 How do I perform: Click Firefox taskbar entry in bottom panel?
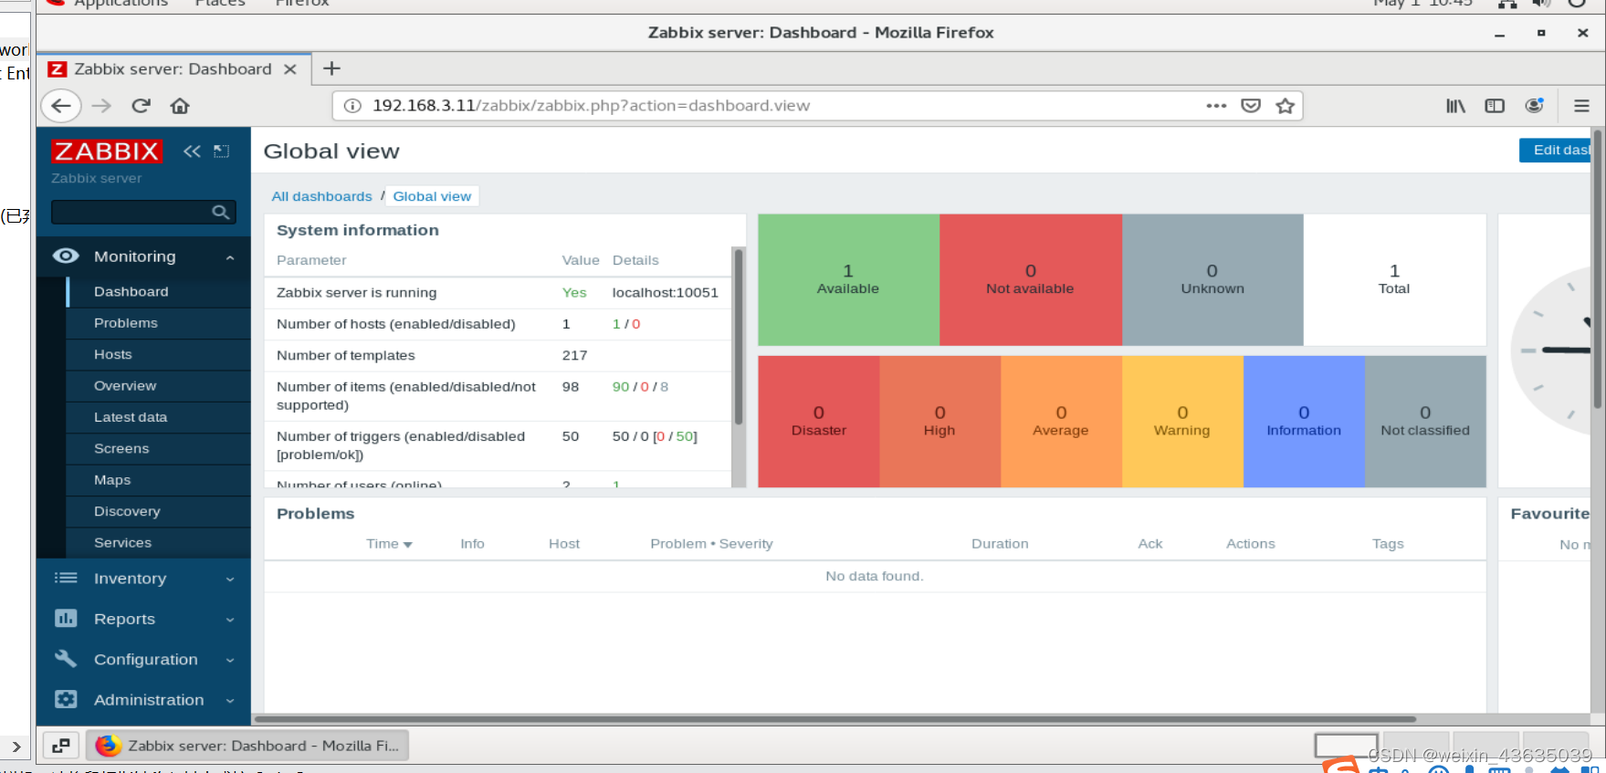[x=247, y=746]
